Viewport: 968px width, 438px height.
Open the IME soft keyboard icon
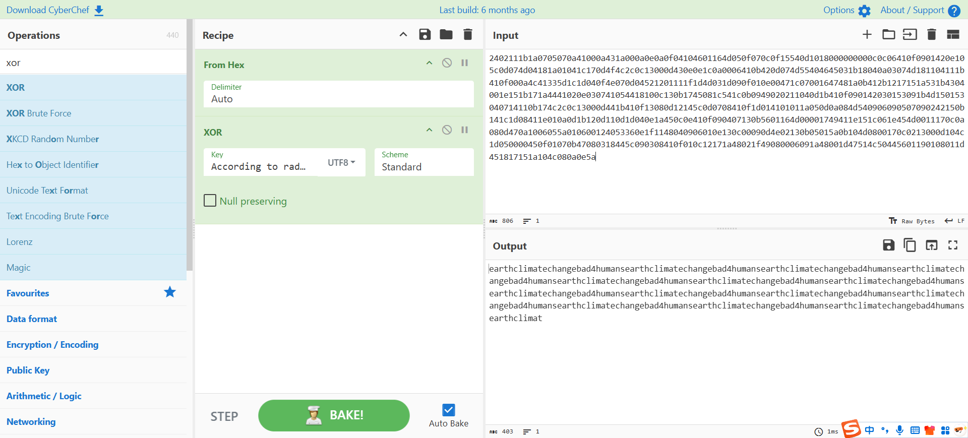click(x=915, y=430)
